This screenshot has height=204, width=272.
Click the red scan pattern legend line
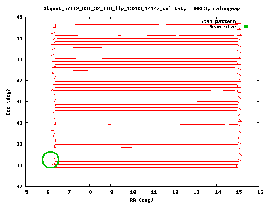click(246, 21)
